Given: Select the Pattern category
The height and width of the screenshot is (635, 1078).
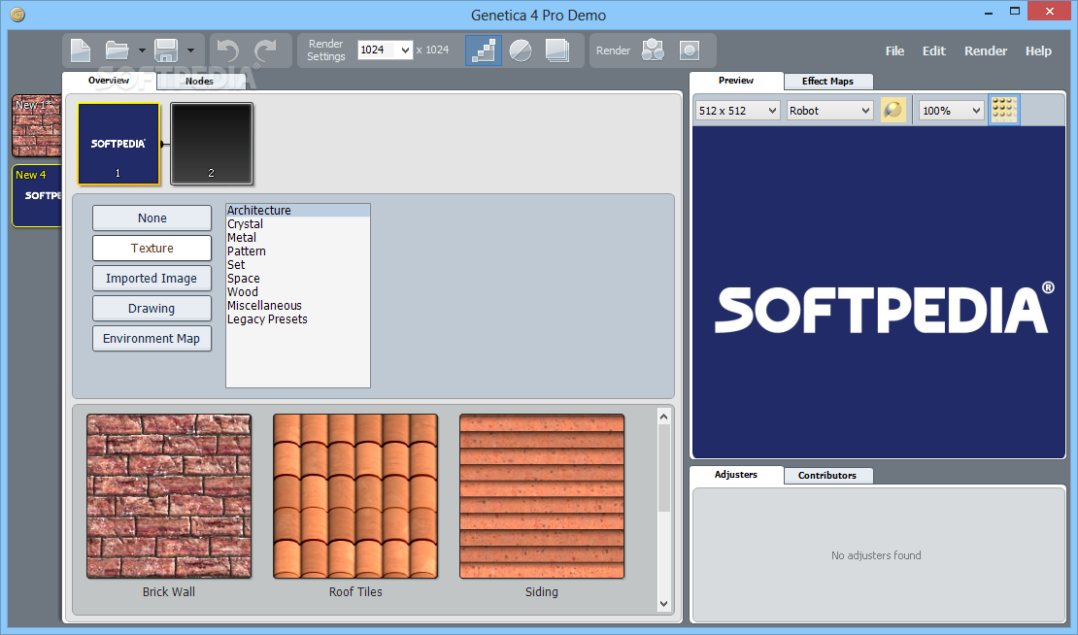Looking at the screenshot, I should click(298, 251).
